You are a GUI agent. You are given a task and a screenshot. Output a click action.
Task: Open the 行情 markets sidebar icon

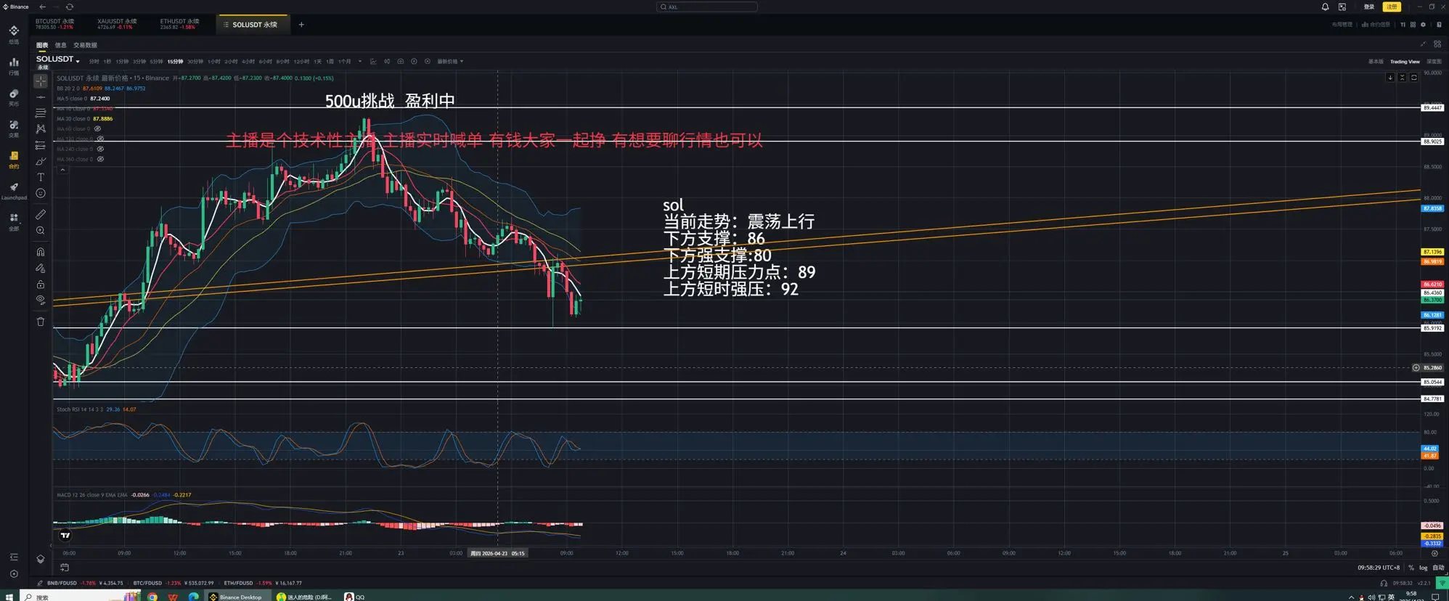14,65
